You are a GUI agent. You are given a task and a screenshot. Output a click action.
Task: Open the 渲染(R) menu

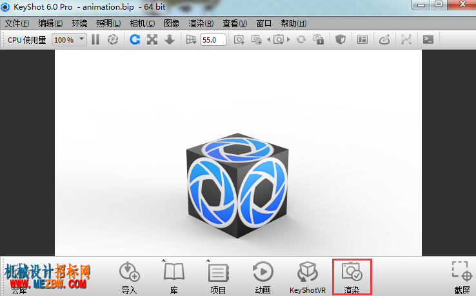click(x=201, y=23)
